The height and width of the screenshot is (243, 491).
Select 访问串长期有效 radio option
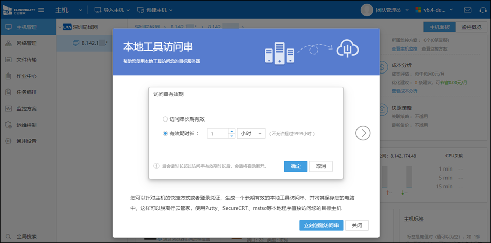[165, 119]
